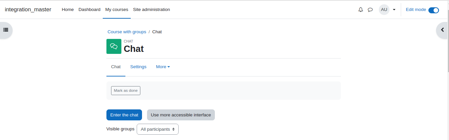The height and width of the screenshot is (140, 449).
Task: Mark the activity as done
Action: coord(126,90)
